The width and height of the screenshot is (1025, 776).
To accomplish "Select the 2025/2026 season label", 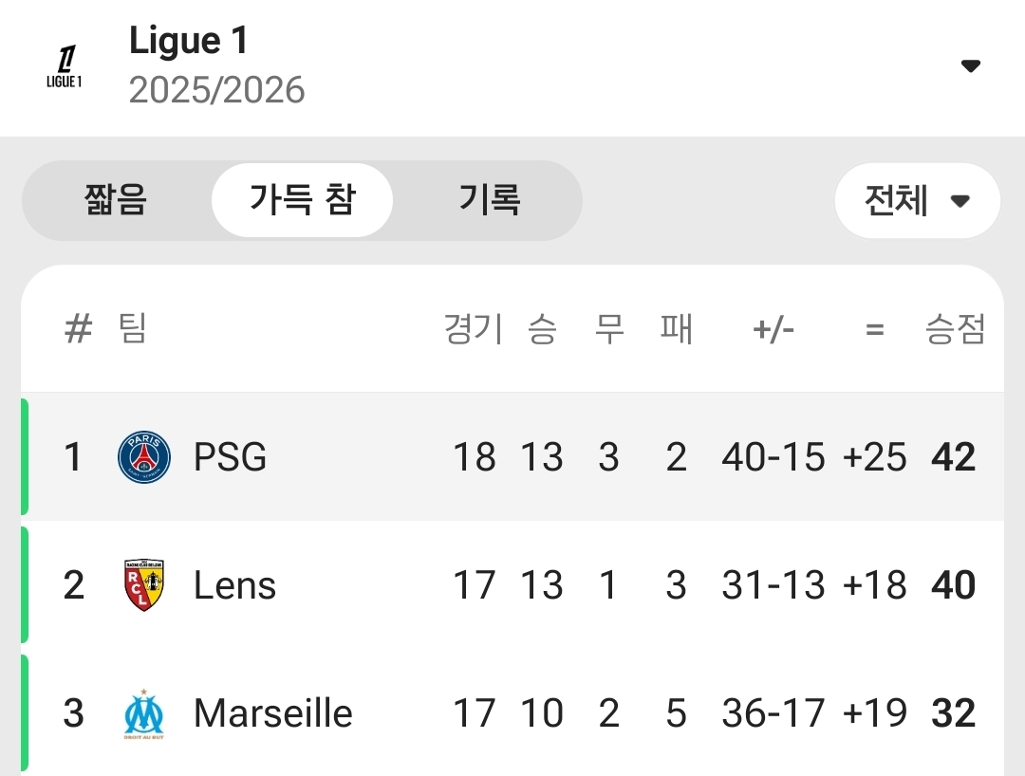I will click(x=217, y=89).
